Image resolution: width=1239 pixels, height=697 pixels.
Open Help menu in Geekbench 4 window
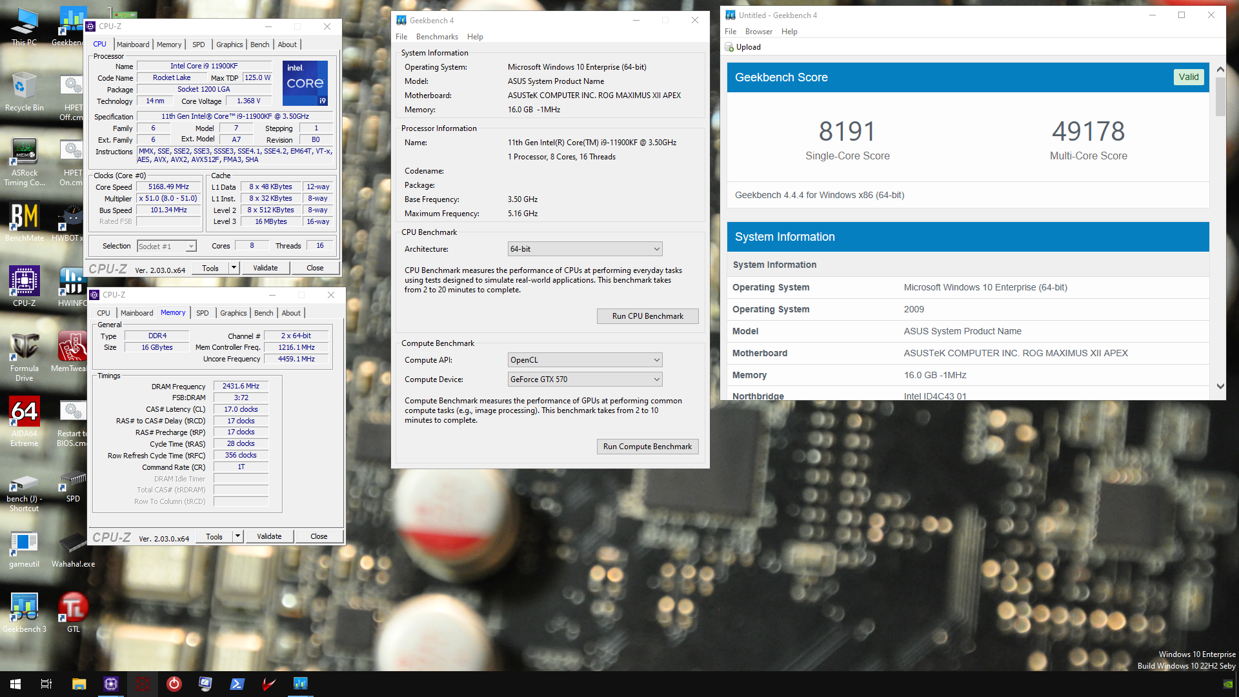pyautogui.click(x=475, y=37)
